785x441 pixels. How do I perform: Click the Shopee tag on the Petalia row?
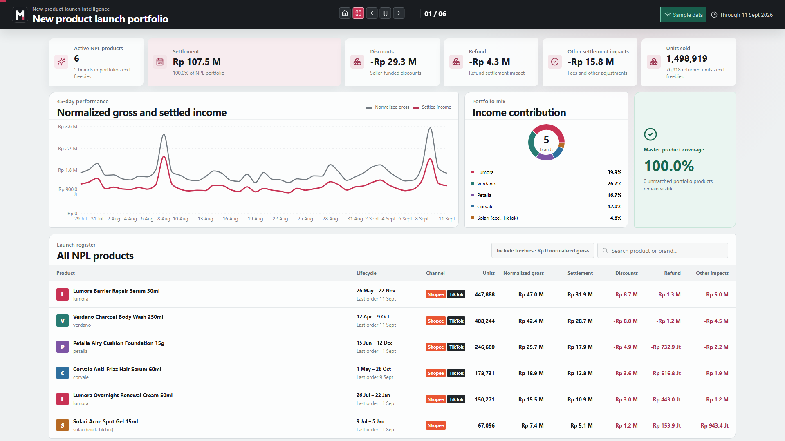435,347
